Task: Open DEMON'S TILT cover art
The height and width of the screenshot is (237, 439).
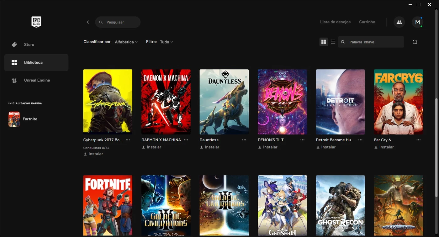Action: [x=282, y=102]
